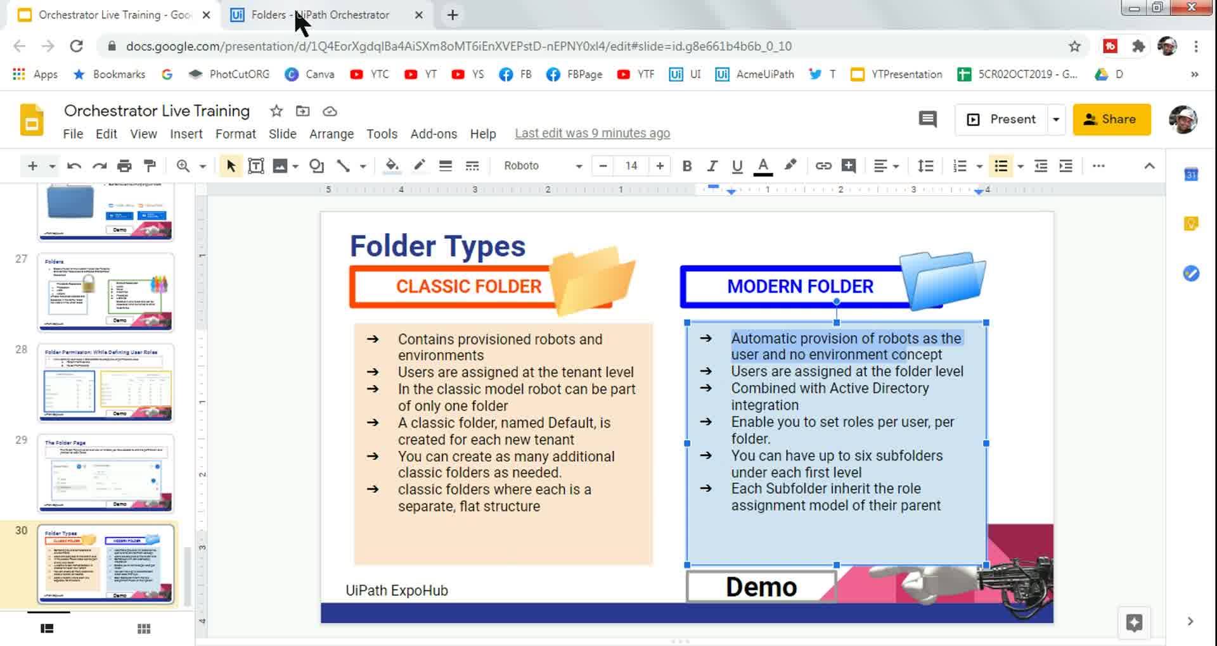Toggle Italic formatting

[x=712, y=166]
